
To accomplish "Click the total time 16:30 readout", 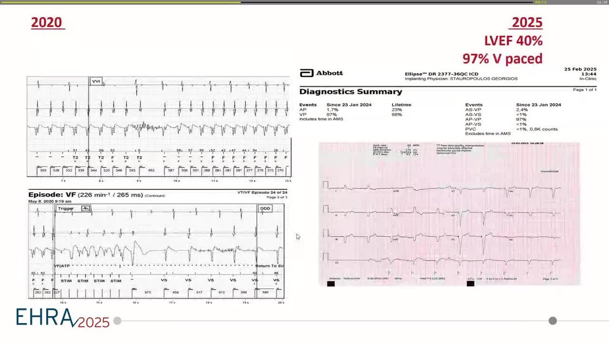I will 601,2.
